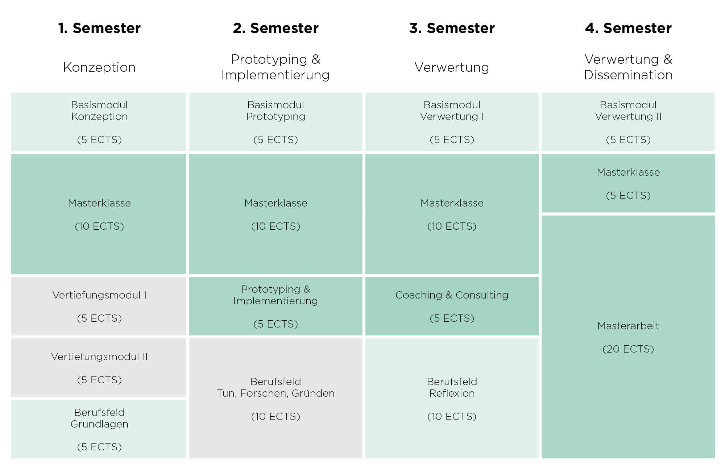Click the first semester Masterklasse block
Image resolution: width=725 pixels, height=471 pixels.
tap(99, 214)
